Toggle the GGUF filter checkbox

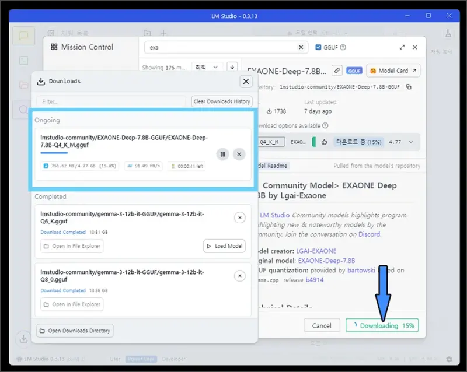[318, 47]
